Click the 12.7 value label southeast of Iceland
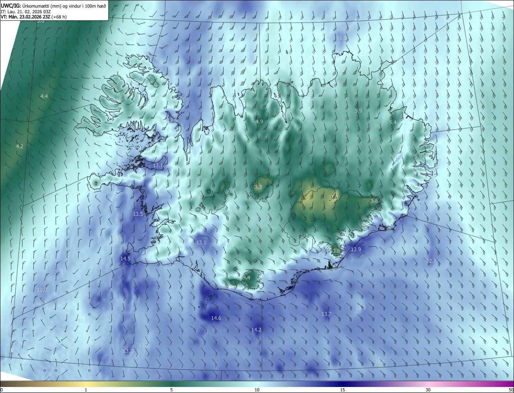This screenshot has height=393, width=514. (431, 261)
